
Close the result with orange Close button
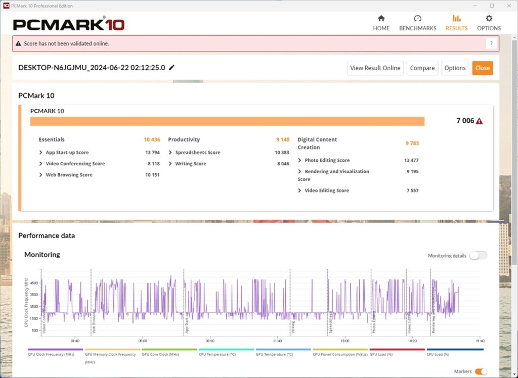482,68
